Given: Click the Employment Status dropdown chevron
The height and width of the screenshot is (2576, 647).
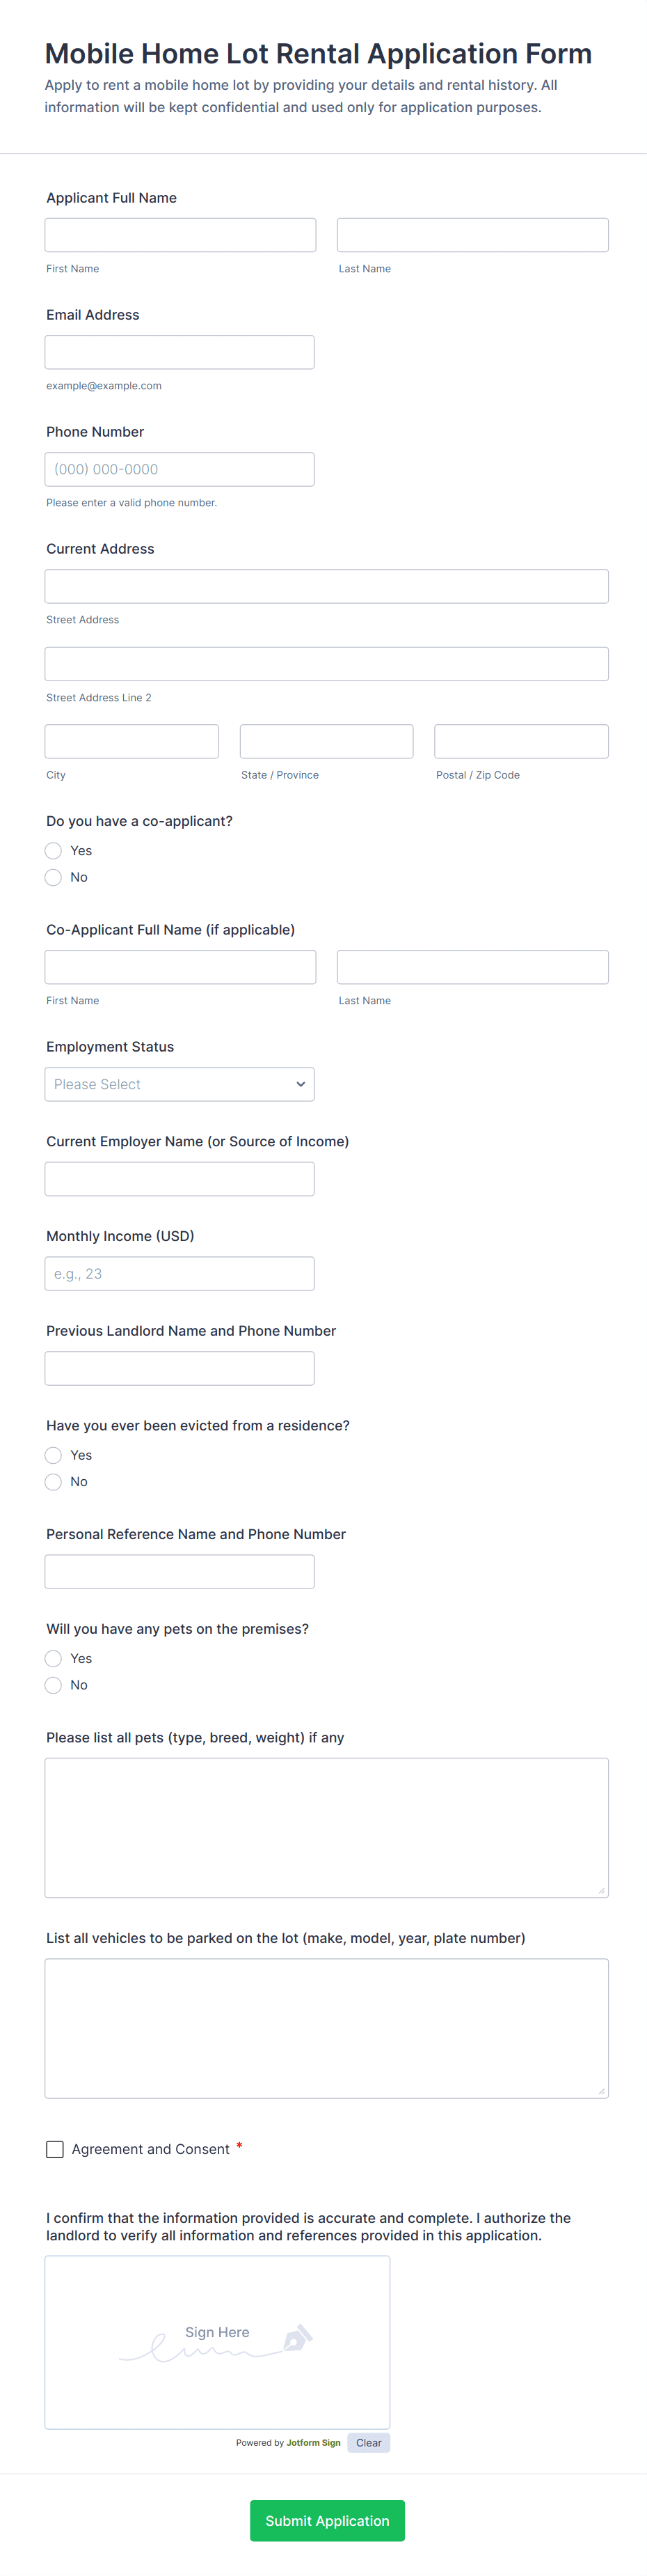Looking at the screenshot, I should click(301, 1083).
